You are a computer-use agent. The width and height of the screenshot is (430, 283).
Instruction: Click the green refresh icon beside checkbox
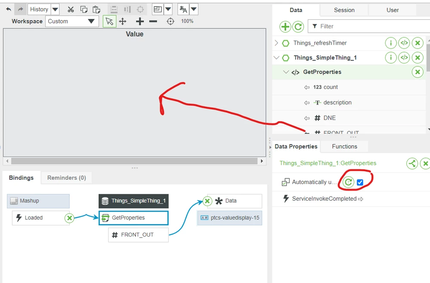point(348,182)
